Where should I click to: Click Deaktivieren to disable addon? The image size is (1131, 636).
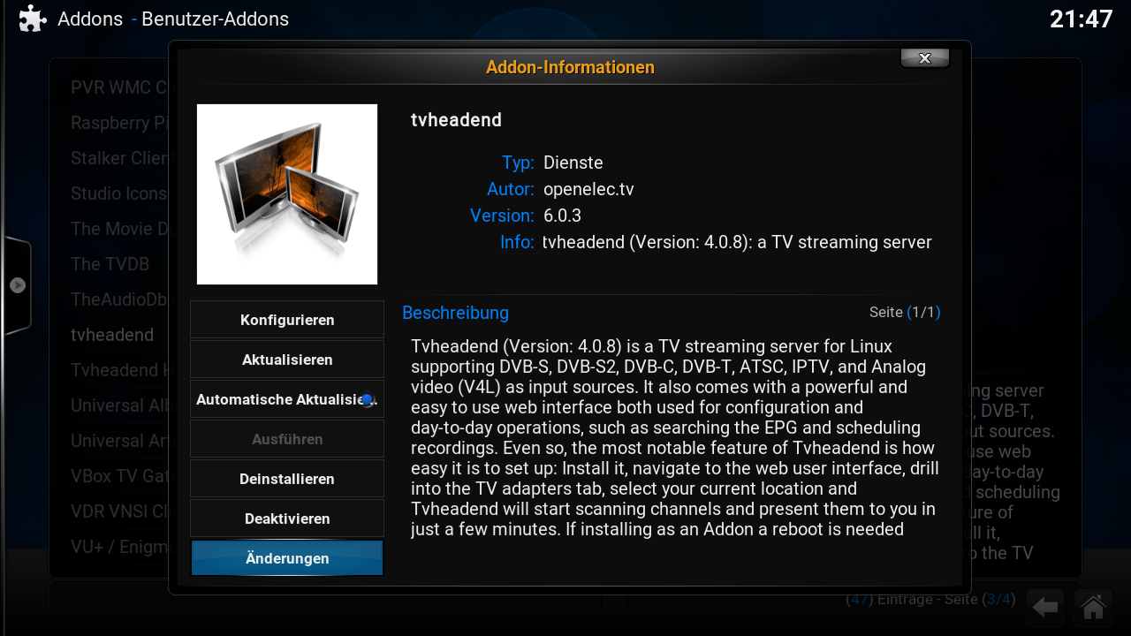click(x=287, y=519)
